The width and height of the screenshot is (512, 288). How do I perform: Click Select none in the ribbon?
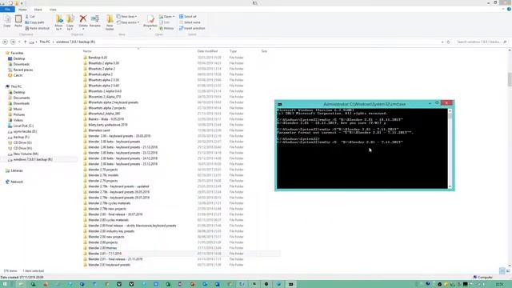coord(190,22)
